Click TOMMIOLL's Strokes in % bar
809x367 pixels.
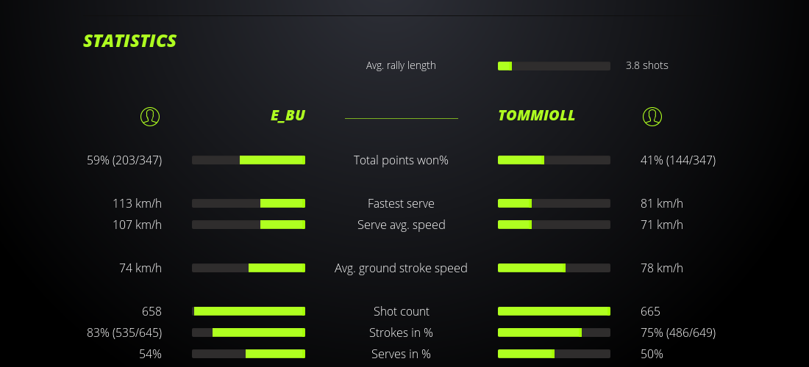click(x=554, y=333)
